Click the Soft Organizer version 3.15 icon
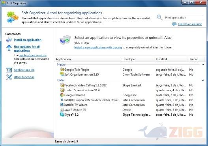The width and height of the screenshot is (208, 146). [x=62, y=74]
